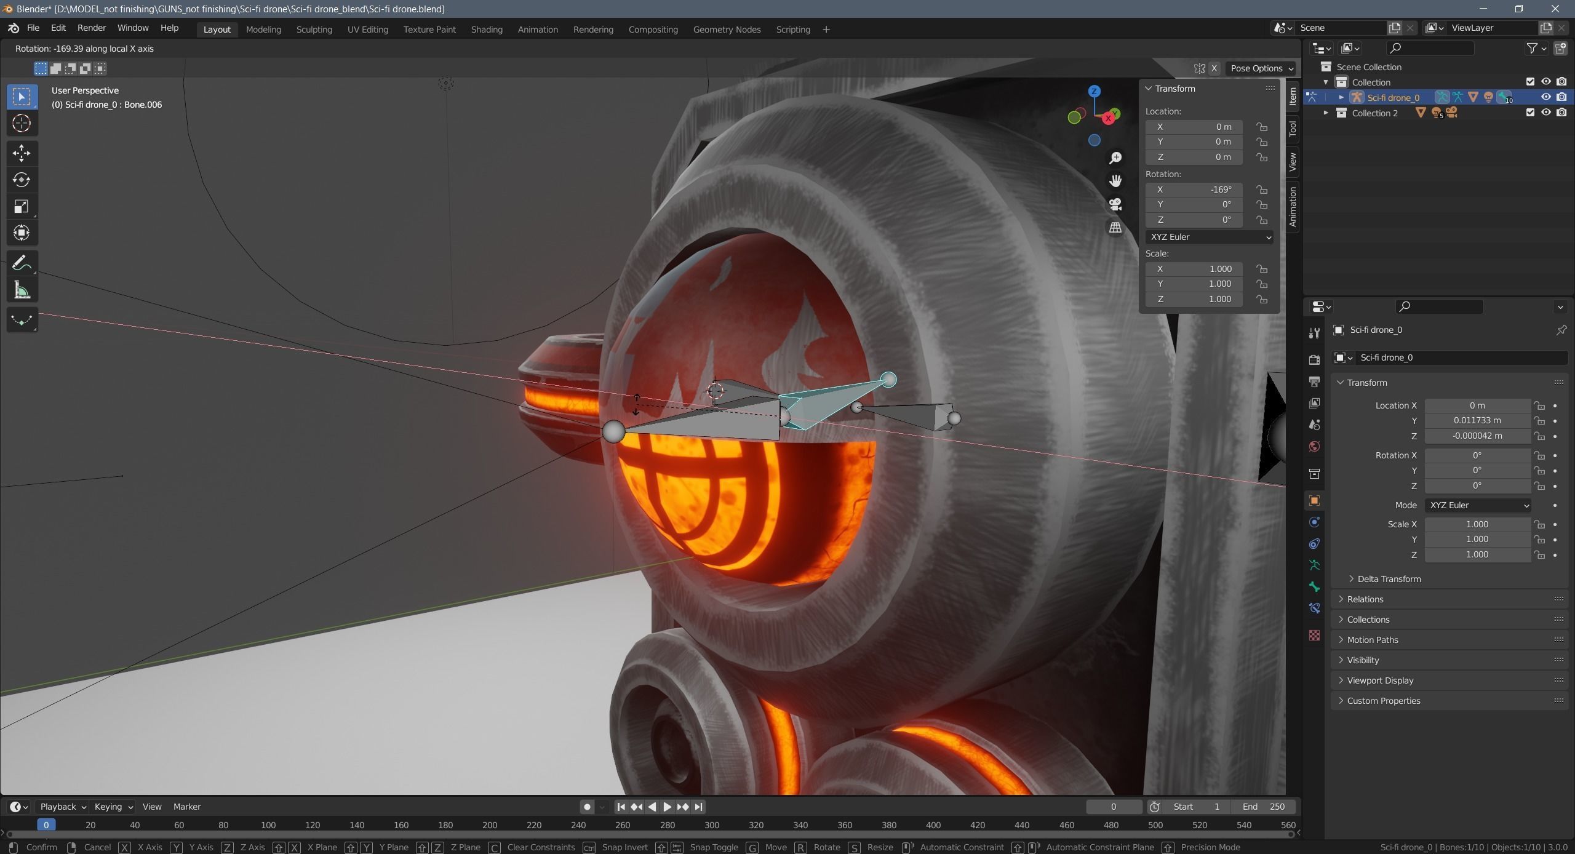1575x854 pixels.
Task: Click the Blender logo menu icon
Action: 14,28
